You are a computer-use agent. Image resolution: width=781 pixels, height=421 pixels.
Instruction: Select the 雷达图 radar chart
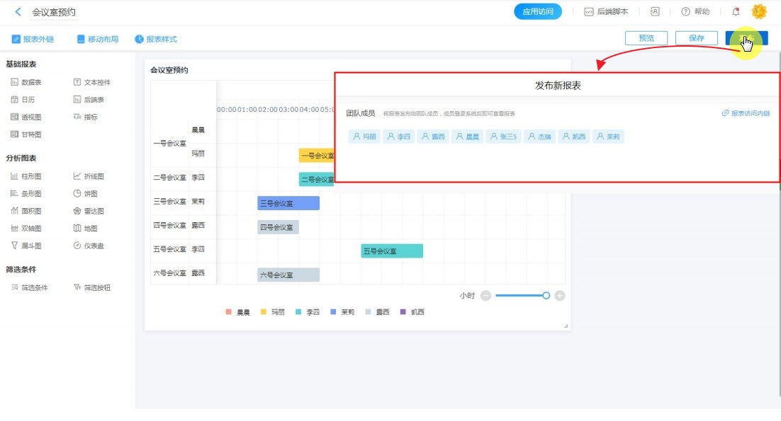[x=89, y=211]
